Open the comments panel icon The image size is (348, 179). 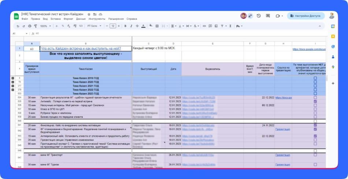(x=268, y=16)
